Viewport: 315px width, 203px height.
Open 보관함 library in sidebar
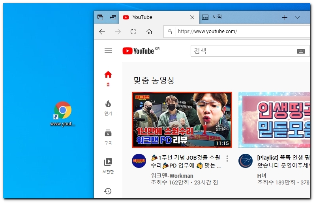[x=108, y=166]
